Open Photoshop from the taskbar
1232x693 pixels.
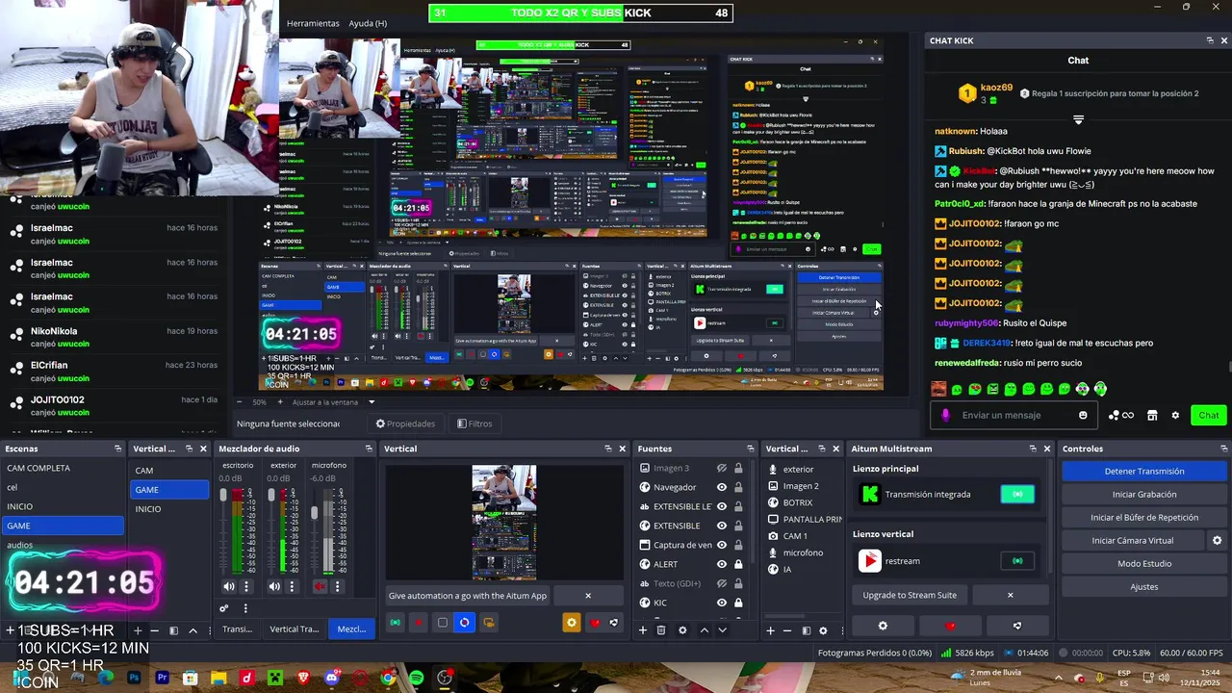134,679
